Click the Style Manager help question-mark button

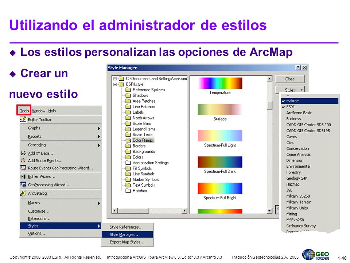coord(298,68)
